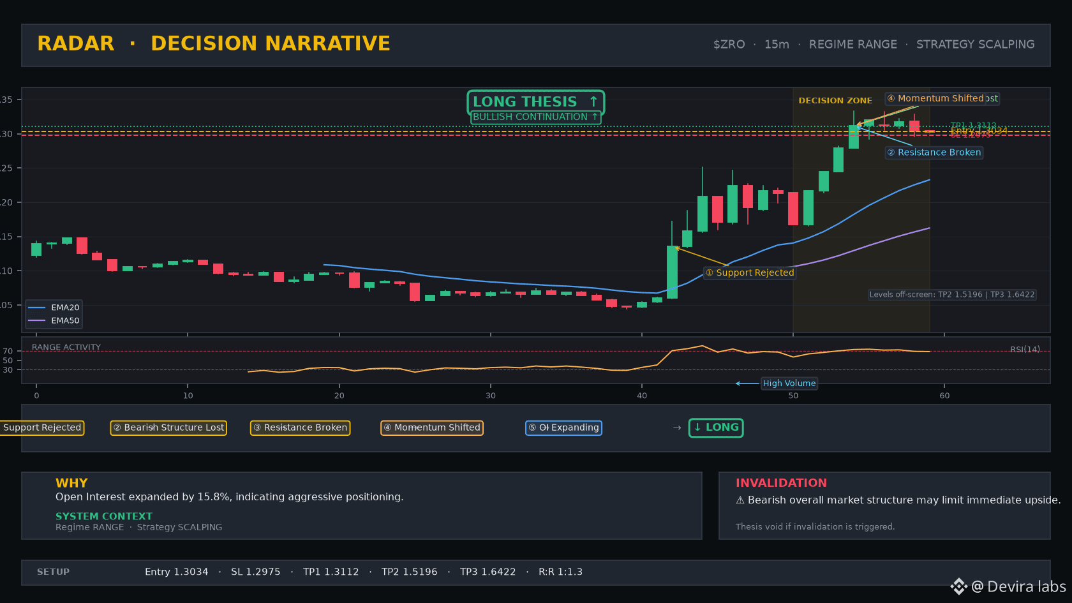Click the warning icon under INVALIDATION
1072x603 pixels.
[x=740, y=500]
